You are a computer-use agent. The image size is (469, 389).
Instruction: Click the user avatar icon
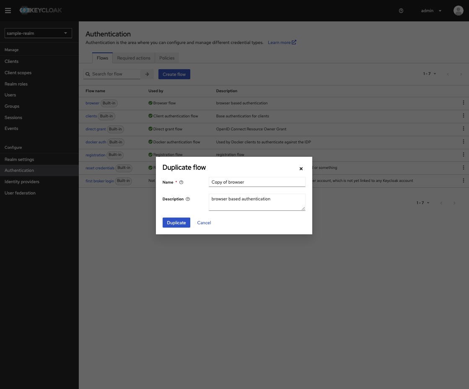tap(458, 11)
